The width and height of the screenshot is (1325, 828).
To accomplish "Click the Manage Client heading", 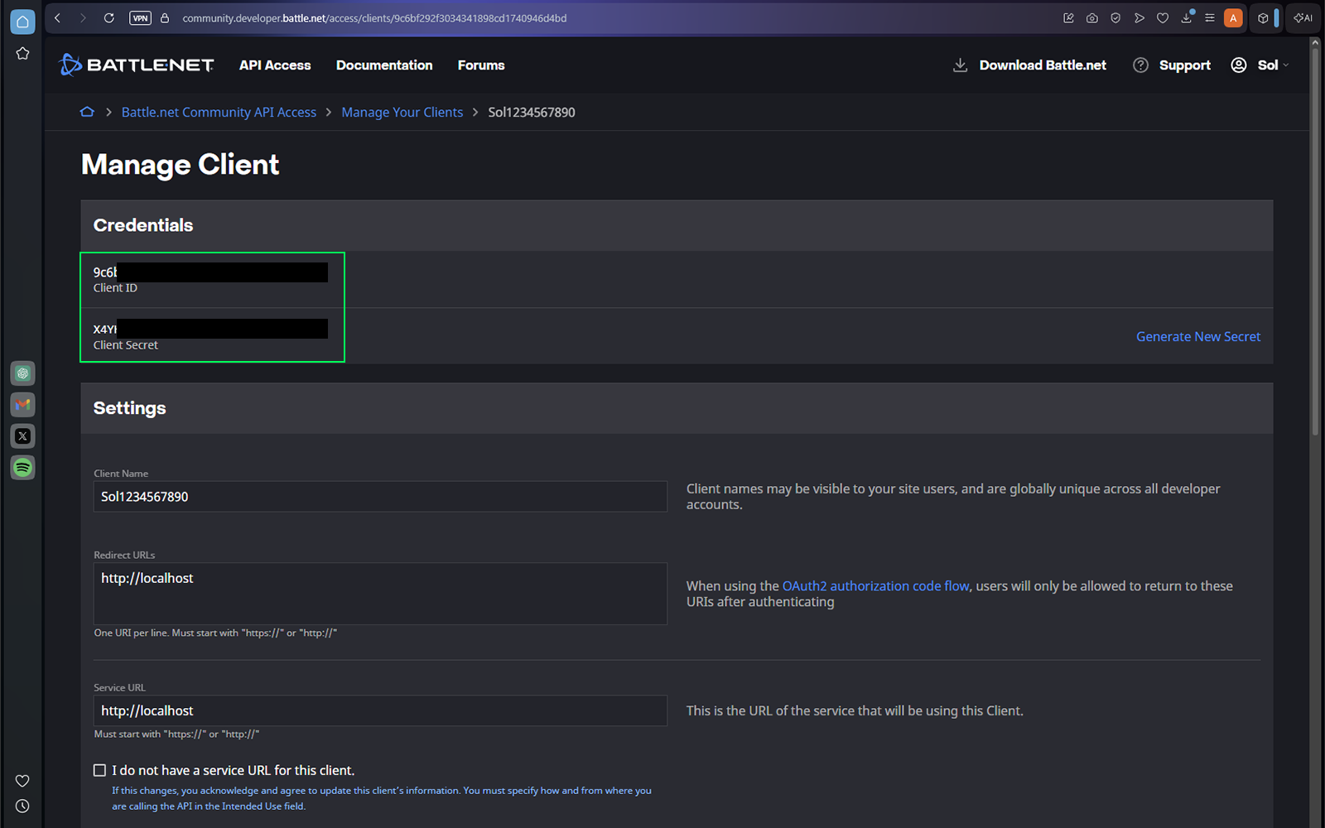I will coord(180,165).
